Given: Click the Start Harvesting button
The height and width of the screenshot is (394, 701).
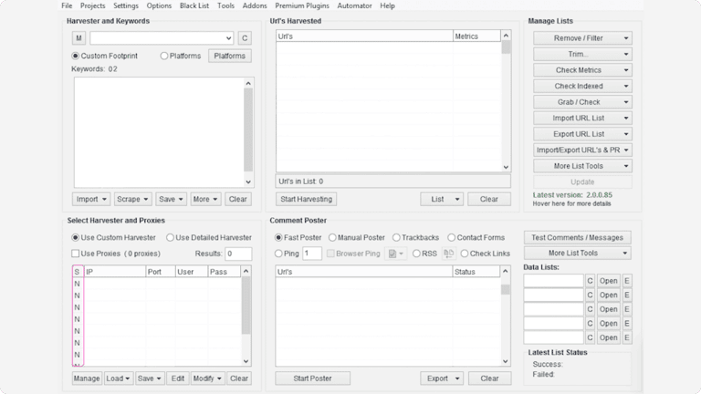Looking at the screenshot, I should 307,199.
